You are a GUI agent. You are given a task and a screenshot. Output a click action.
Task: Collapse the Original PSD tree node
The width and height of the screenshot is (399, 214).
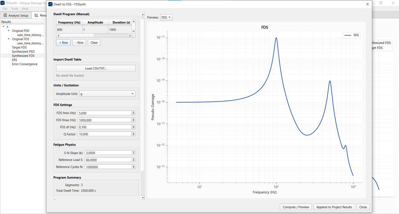[x=8, y=31]
